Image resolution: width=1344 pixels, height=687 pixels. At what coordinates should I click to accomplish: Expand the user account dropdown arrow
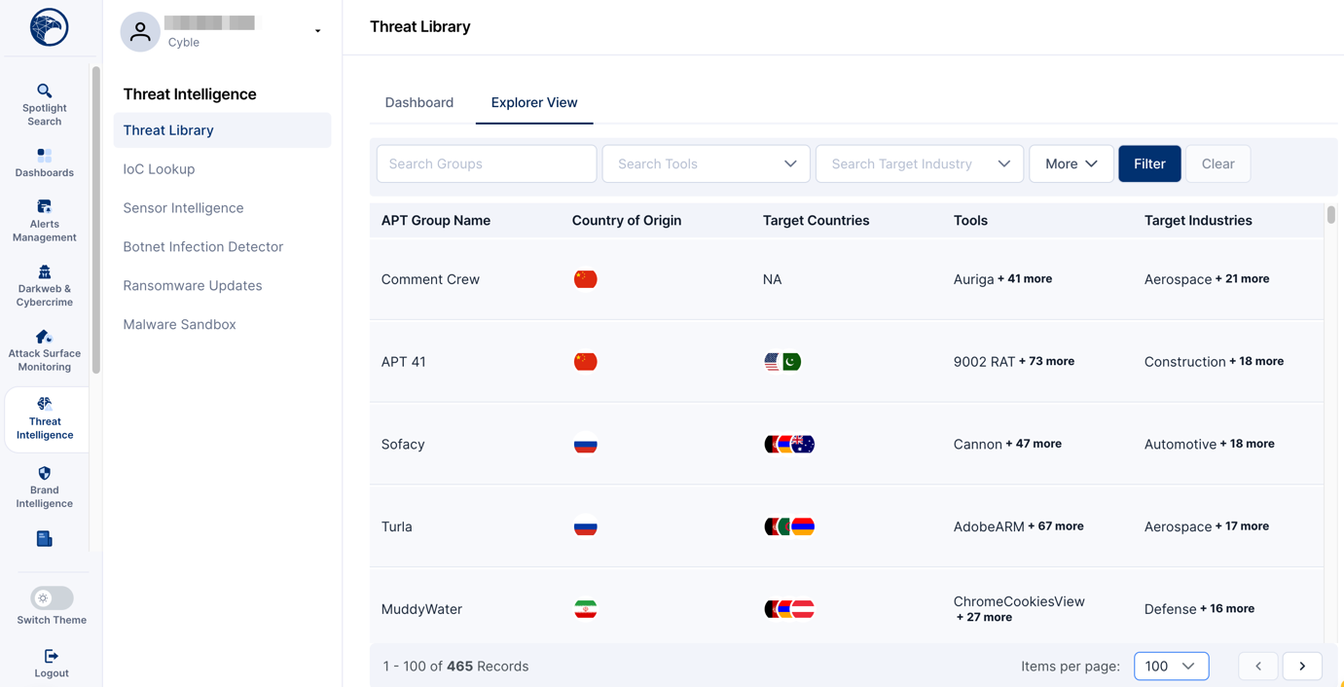(x=317, y=31)
